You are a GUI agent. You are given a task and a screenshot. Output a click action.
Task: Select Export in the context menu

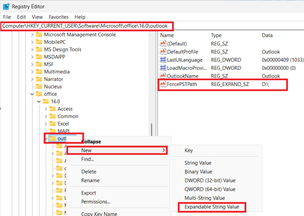88,193
